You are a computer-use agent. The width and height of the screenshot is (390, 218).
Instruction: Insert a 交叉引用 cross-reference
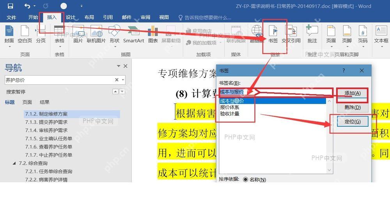pyautogui.click(x=291, y=35)
